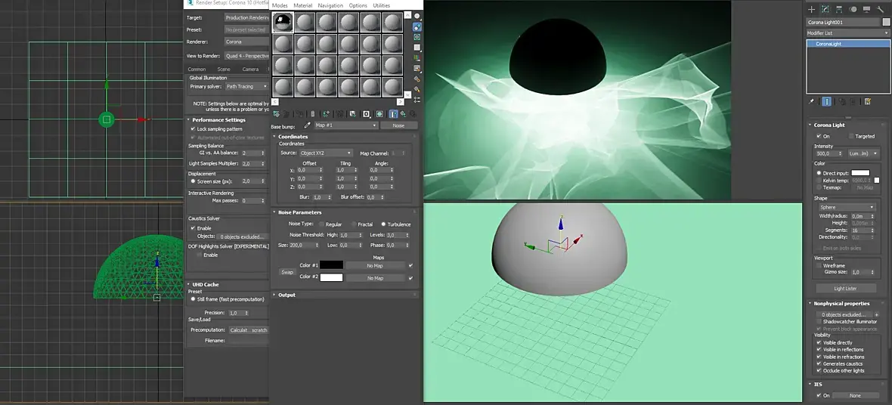Select the Turbulence noise type
Viewport: 892px width, 405px height.
383,224
